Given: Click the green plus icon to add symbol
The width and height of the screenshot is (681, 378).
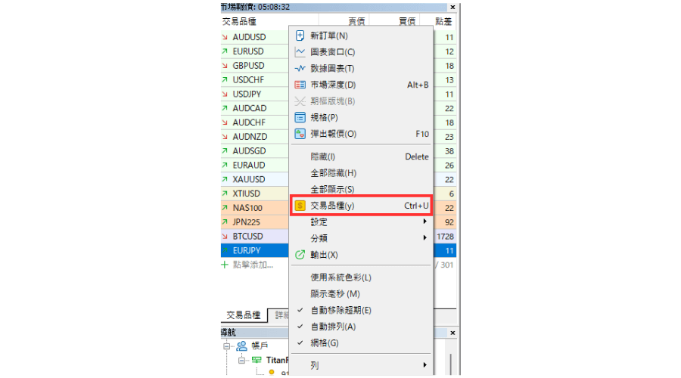Looking at the screenshot, I should pos(225,265).
